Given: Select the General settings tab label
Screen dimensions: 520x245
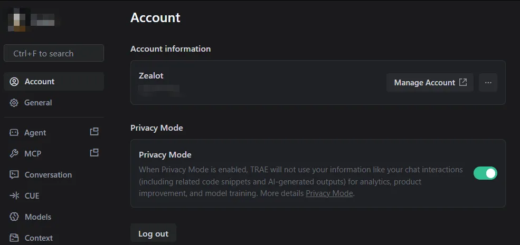Looking at the screenshot, I should (38, 103).
